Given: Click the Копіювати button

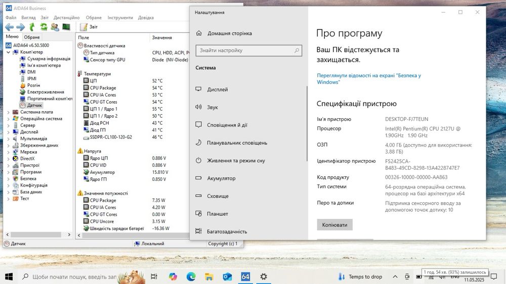Looking at the screenshot, I should click(x=334, y=225).
